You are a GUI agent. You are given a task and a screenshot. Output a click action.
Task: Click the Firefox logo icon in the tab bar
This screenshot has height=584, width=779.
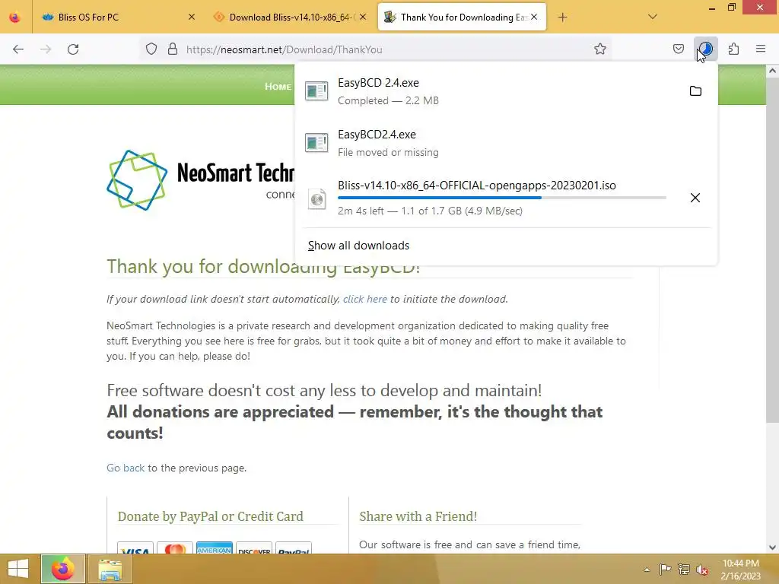(15, 17)
